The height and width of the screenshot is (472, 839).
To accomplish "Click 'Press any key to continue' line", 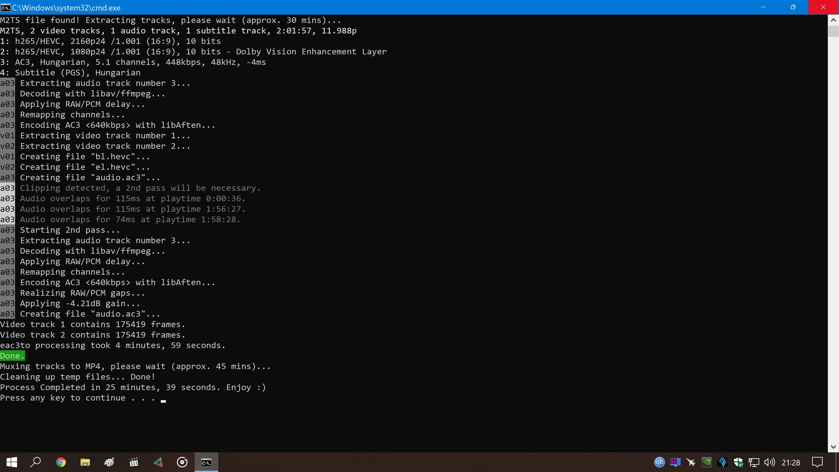I will pos(78,398).
